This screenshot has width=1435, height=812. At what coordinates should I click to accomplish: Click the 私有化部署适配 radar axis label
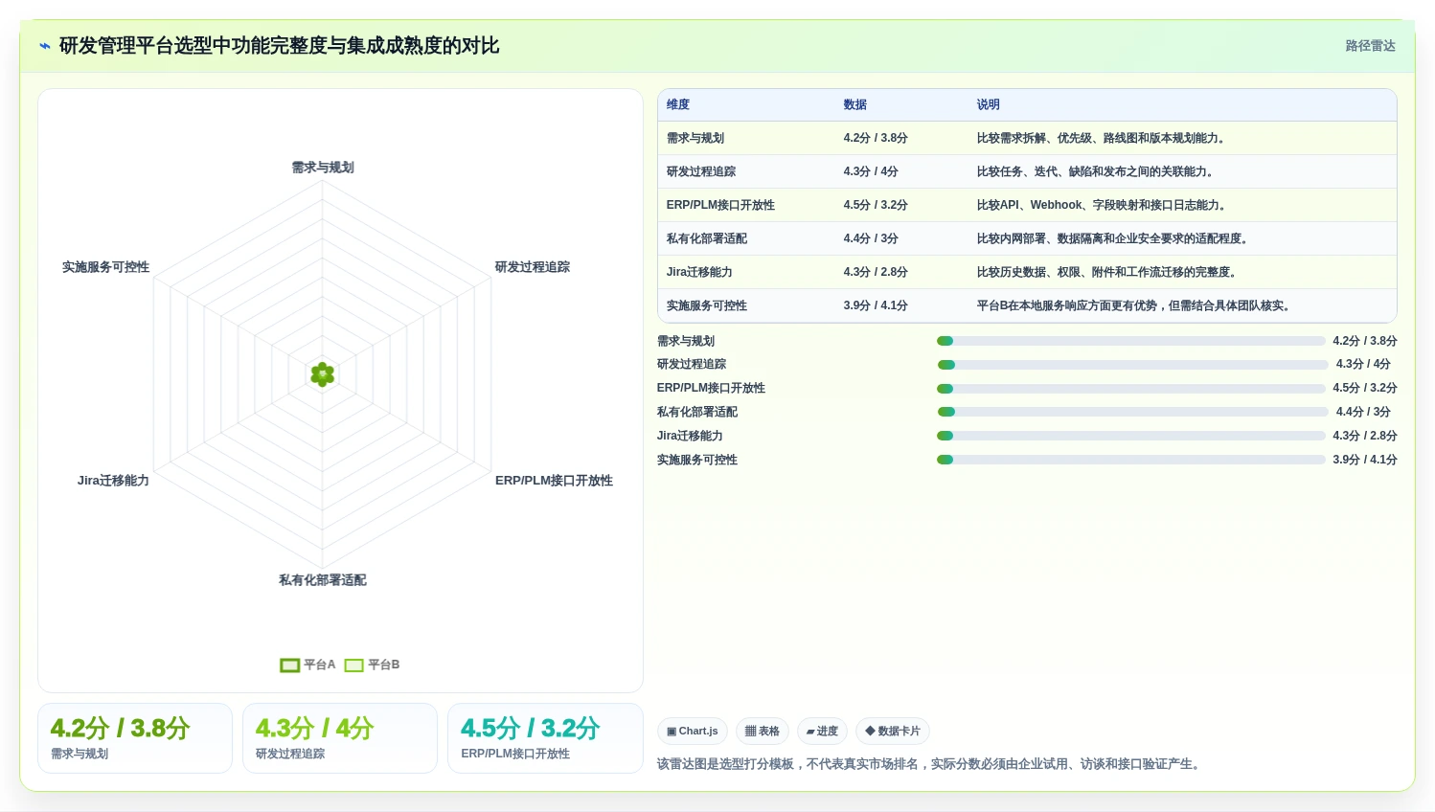point(323,580)
